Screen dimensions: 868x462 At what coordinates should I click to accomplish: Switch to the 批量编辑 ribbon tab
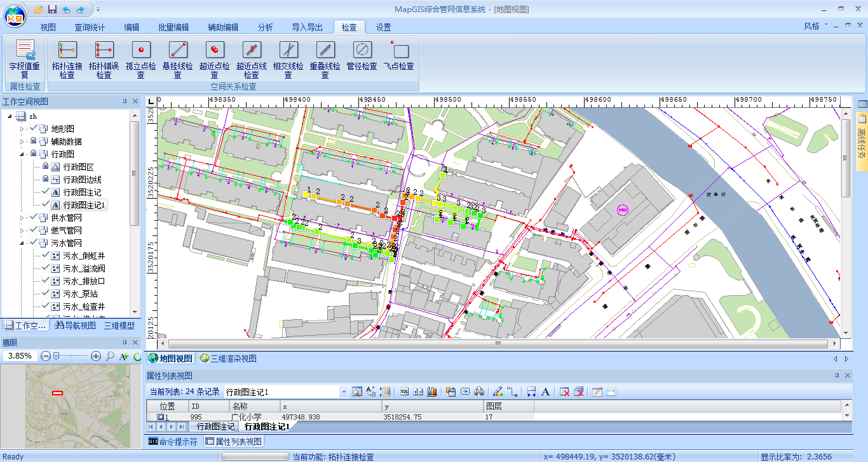click(173, 27)
